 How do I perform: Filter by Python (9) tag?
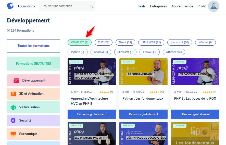(x=78, y=52)
